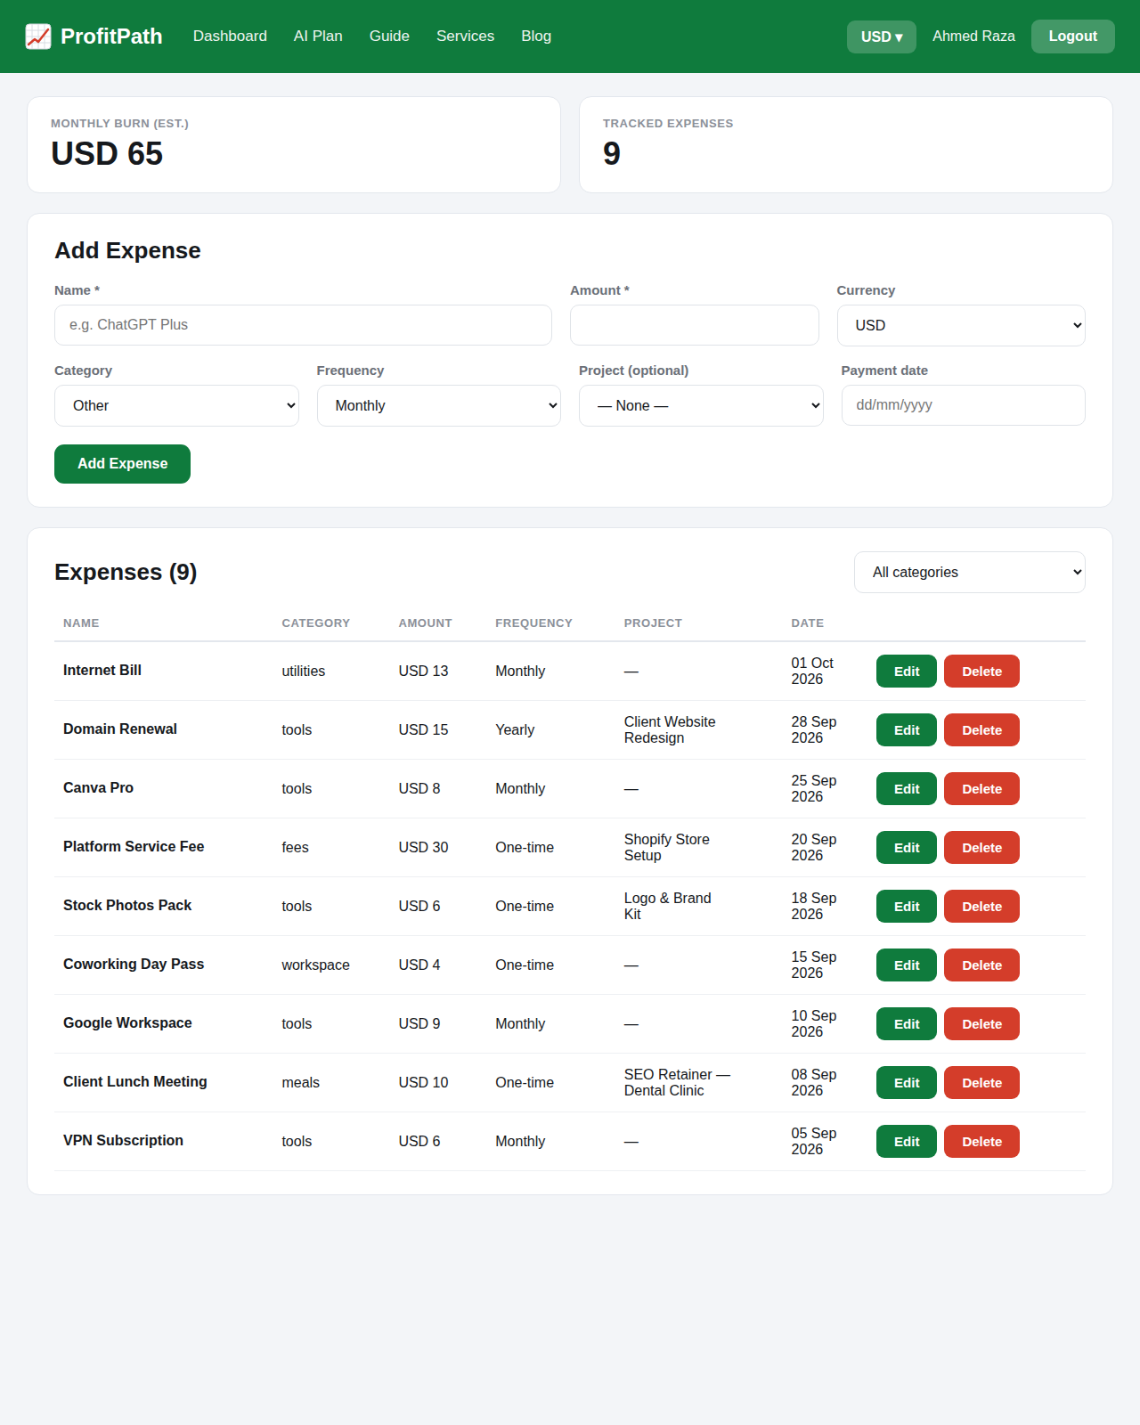
Task: Delete the Google Workspace expense
Action: point(981,1024)
